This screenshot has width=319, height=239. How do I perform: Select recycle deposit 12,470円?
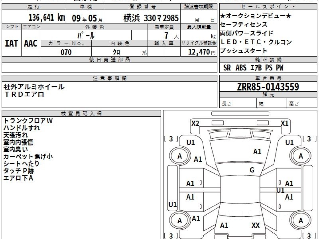pos(202,52)
